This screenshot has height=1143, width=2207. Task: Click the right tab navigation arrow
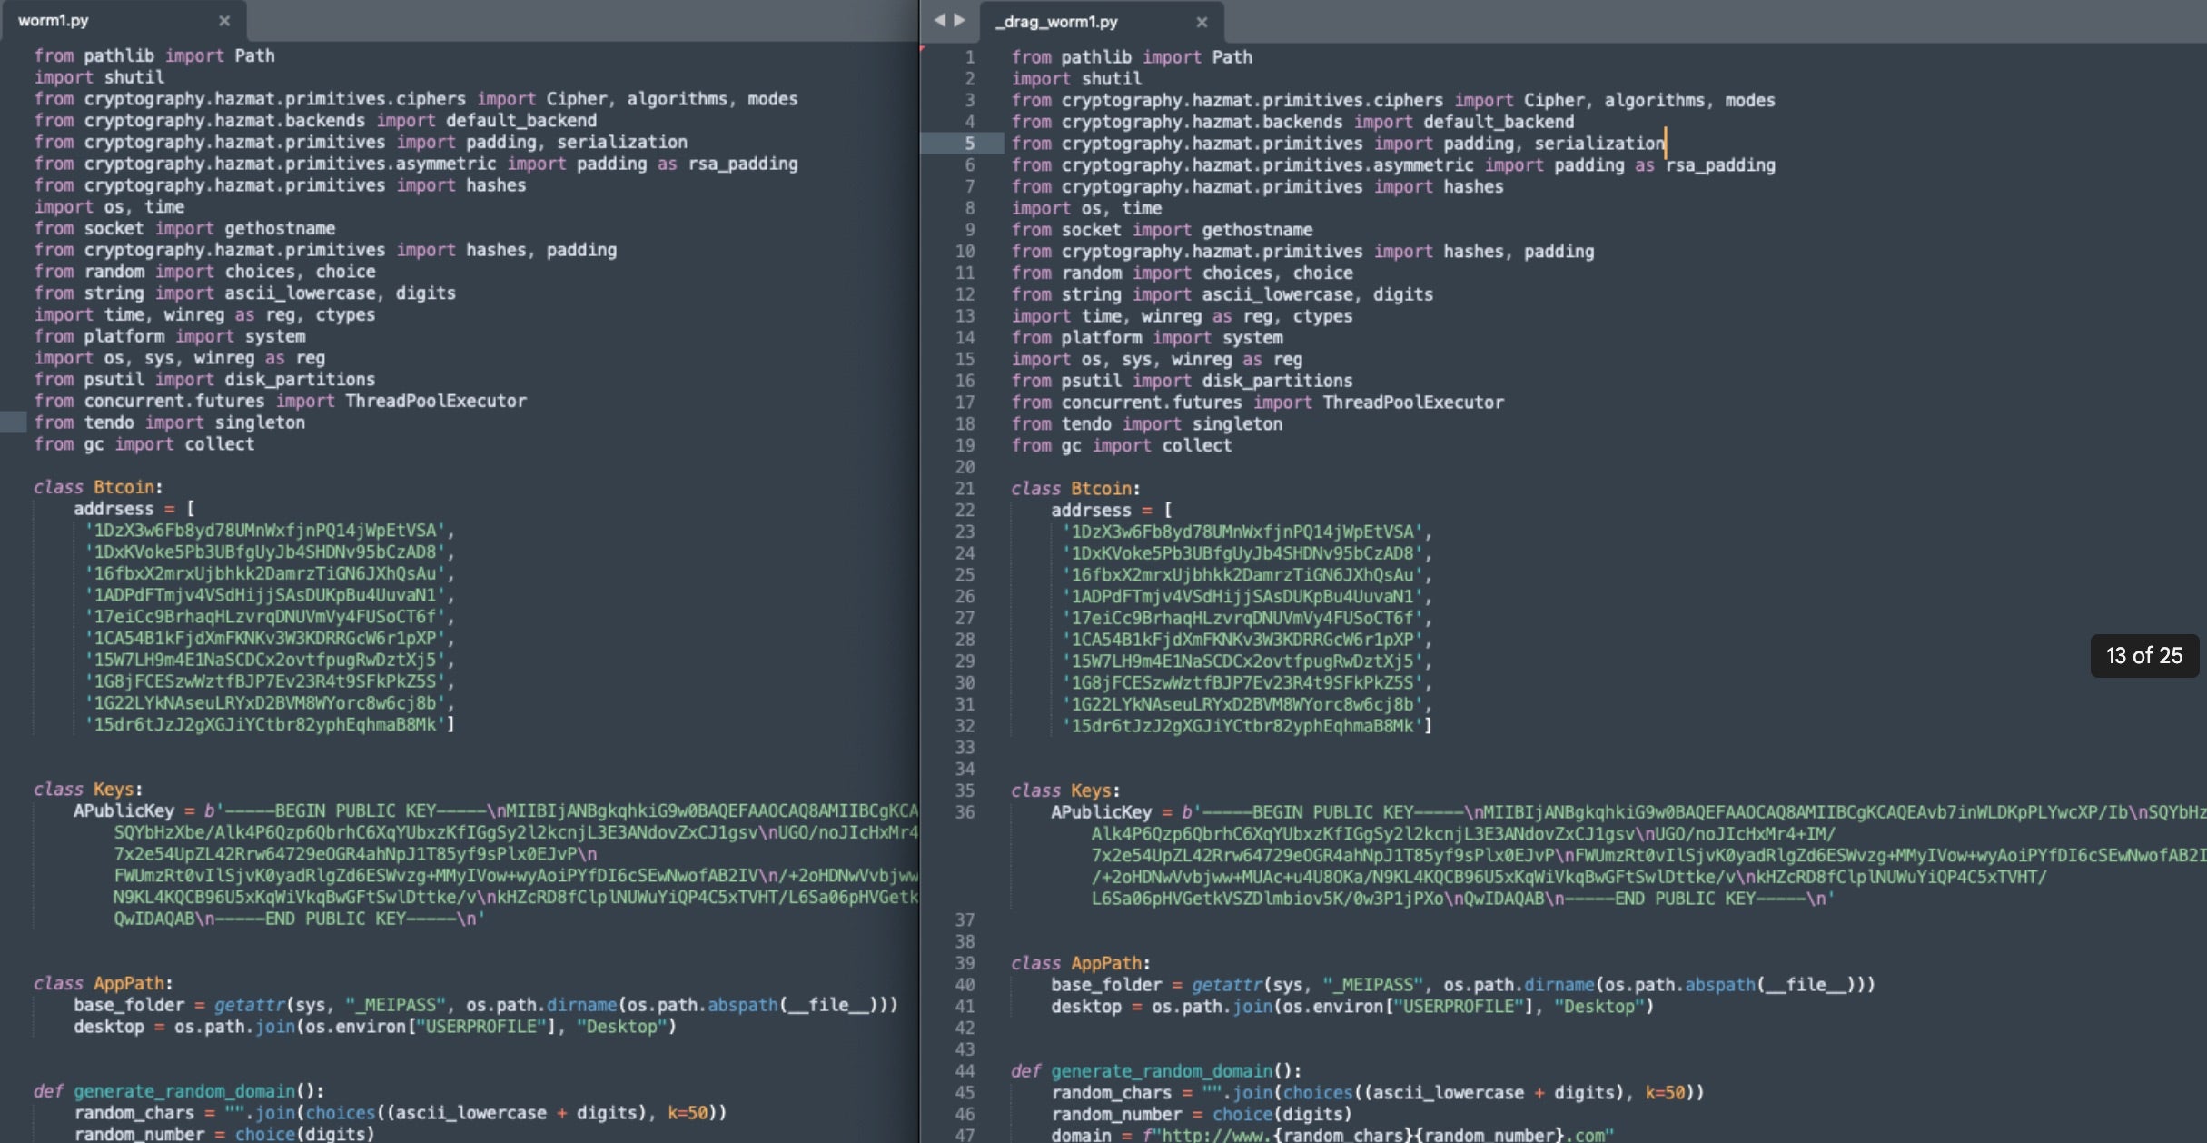tap(960, 20)
